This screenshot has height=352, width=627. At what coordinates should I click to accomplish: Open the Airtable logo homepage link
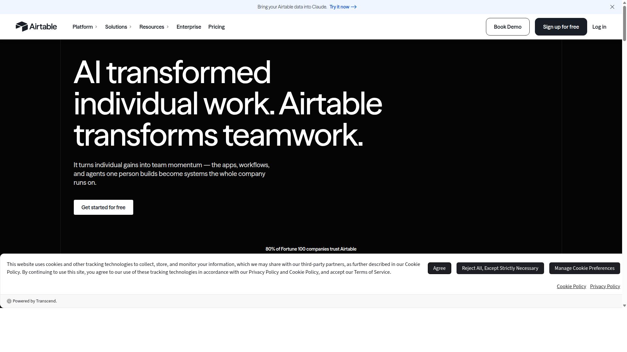[36, 27]
